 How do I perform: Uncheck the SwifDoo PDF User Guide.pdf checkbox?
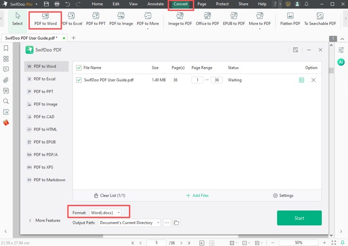[79, 80]
